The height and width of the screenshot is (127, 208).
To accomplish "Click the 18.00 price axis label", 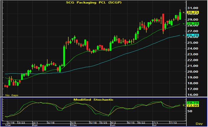I will point(193,83).
